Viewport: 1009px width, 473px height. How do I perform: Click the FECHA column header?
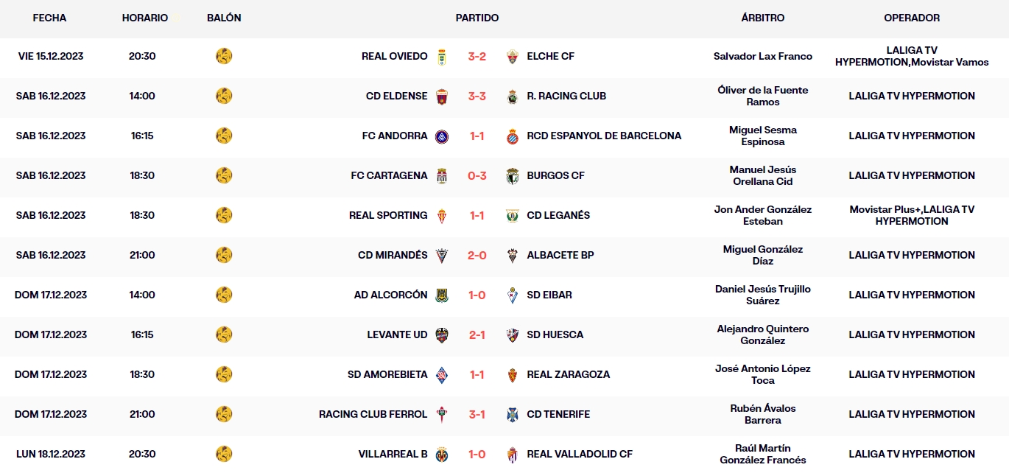[49, 18]
